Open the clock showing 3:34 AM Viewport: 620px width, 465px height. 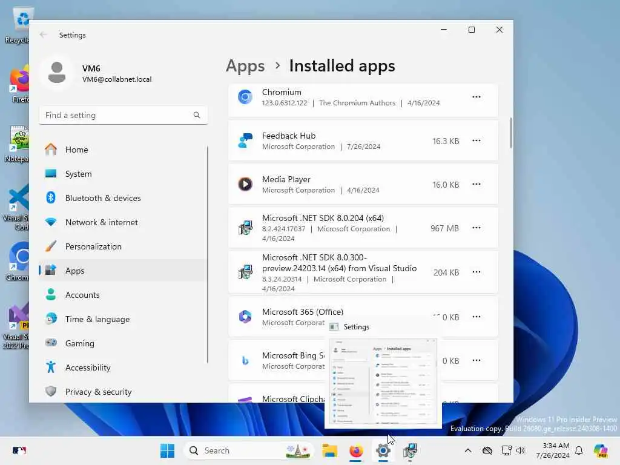(553, 450)
